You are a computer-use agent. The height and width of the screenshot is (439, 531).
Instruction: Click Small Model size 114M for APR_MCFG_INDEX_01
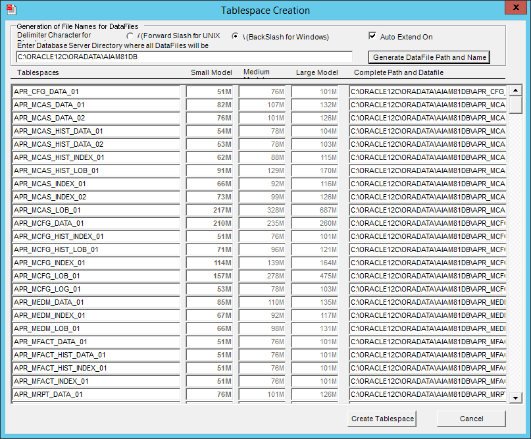coord(209,263)
